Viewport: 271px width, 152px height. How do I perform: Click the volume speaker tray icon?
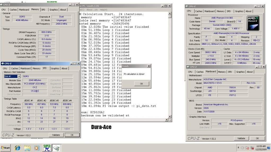(243, 148)
